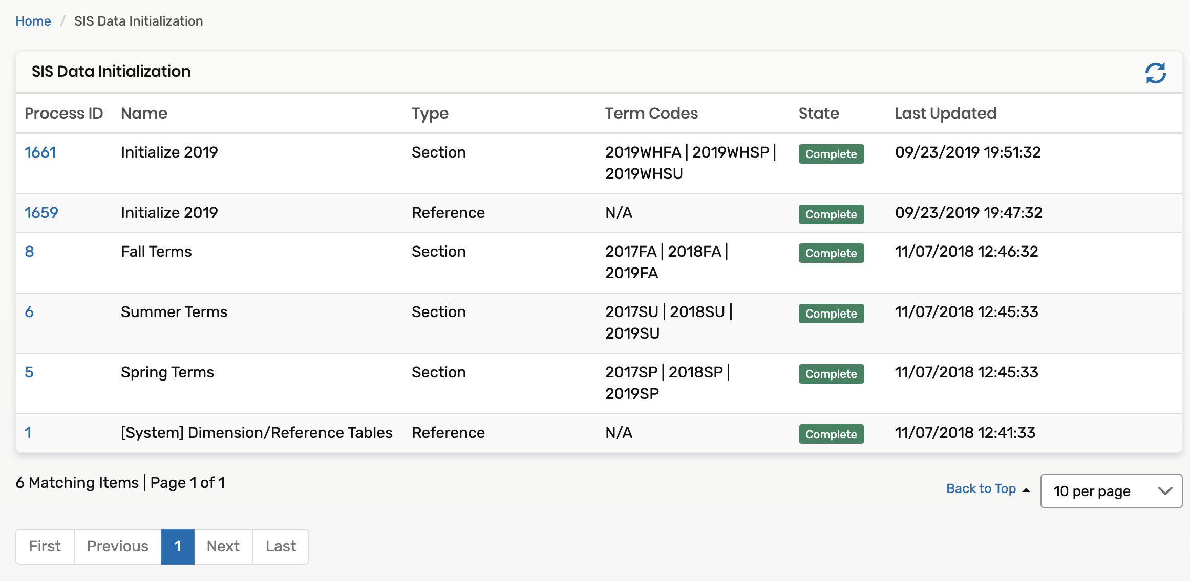Open process ID 5 Spring Terms
The width and height of the screenshot is (1190, 581).
(x=29, y=372)
